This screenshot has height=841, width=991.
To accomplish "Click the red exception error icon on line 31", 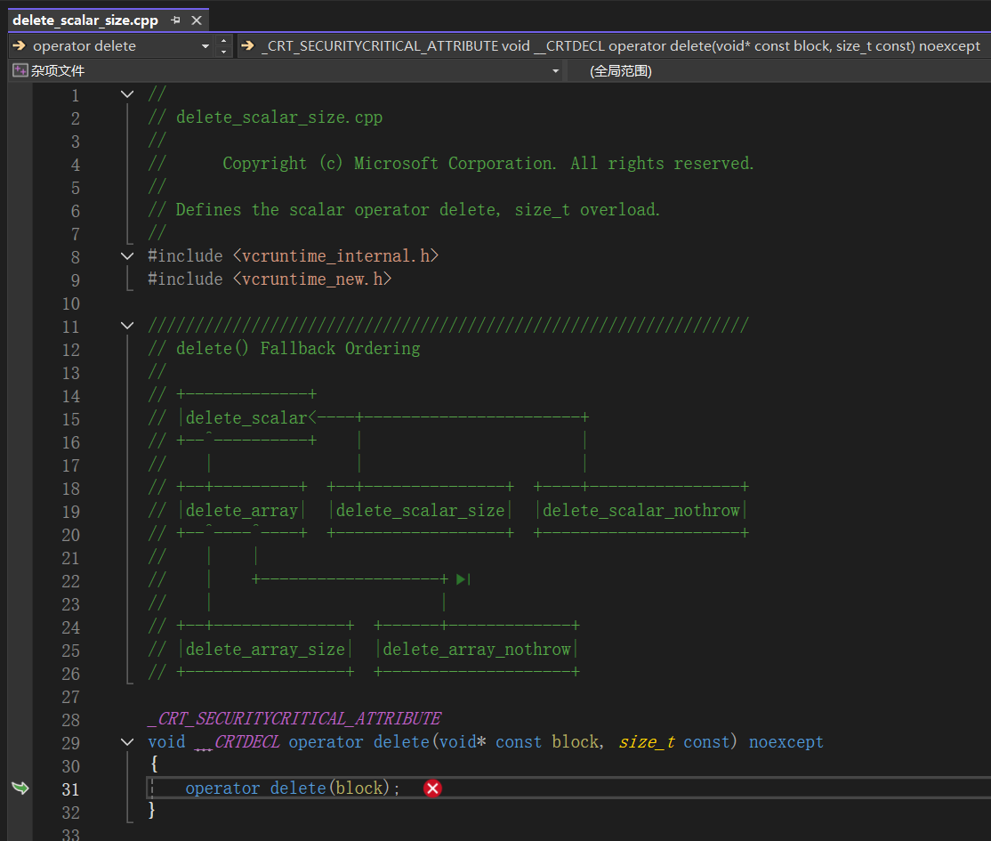I will pos(433,788).
